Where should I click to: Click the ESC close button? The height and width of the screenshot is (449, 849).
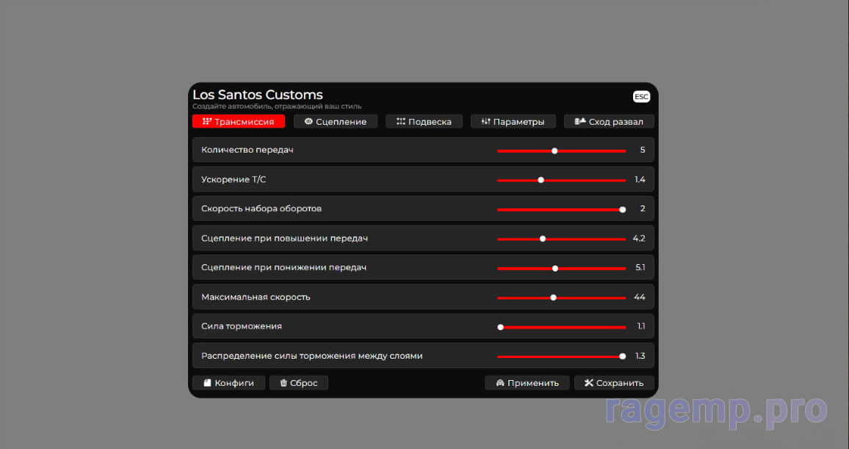(641, 97)
